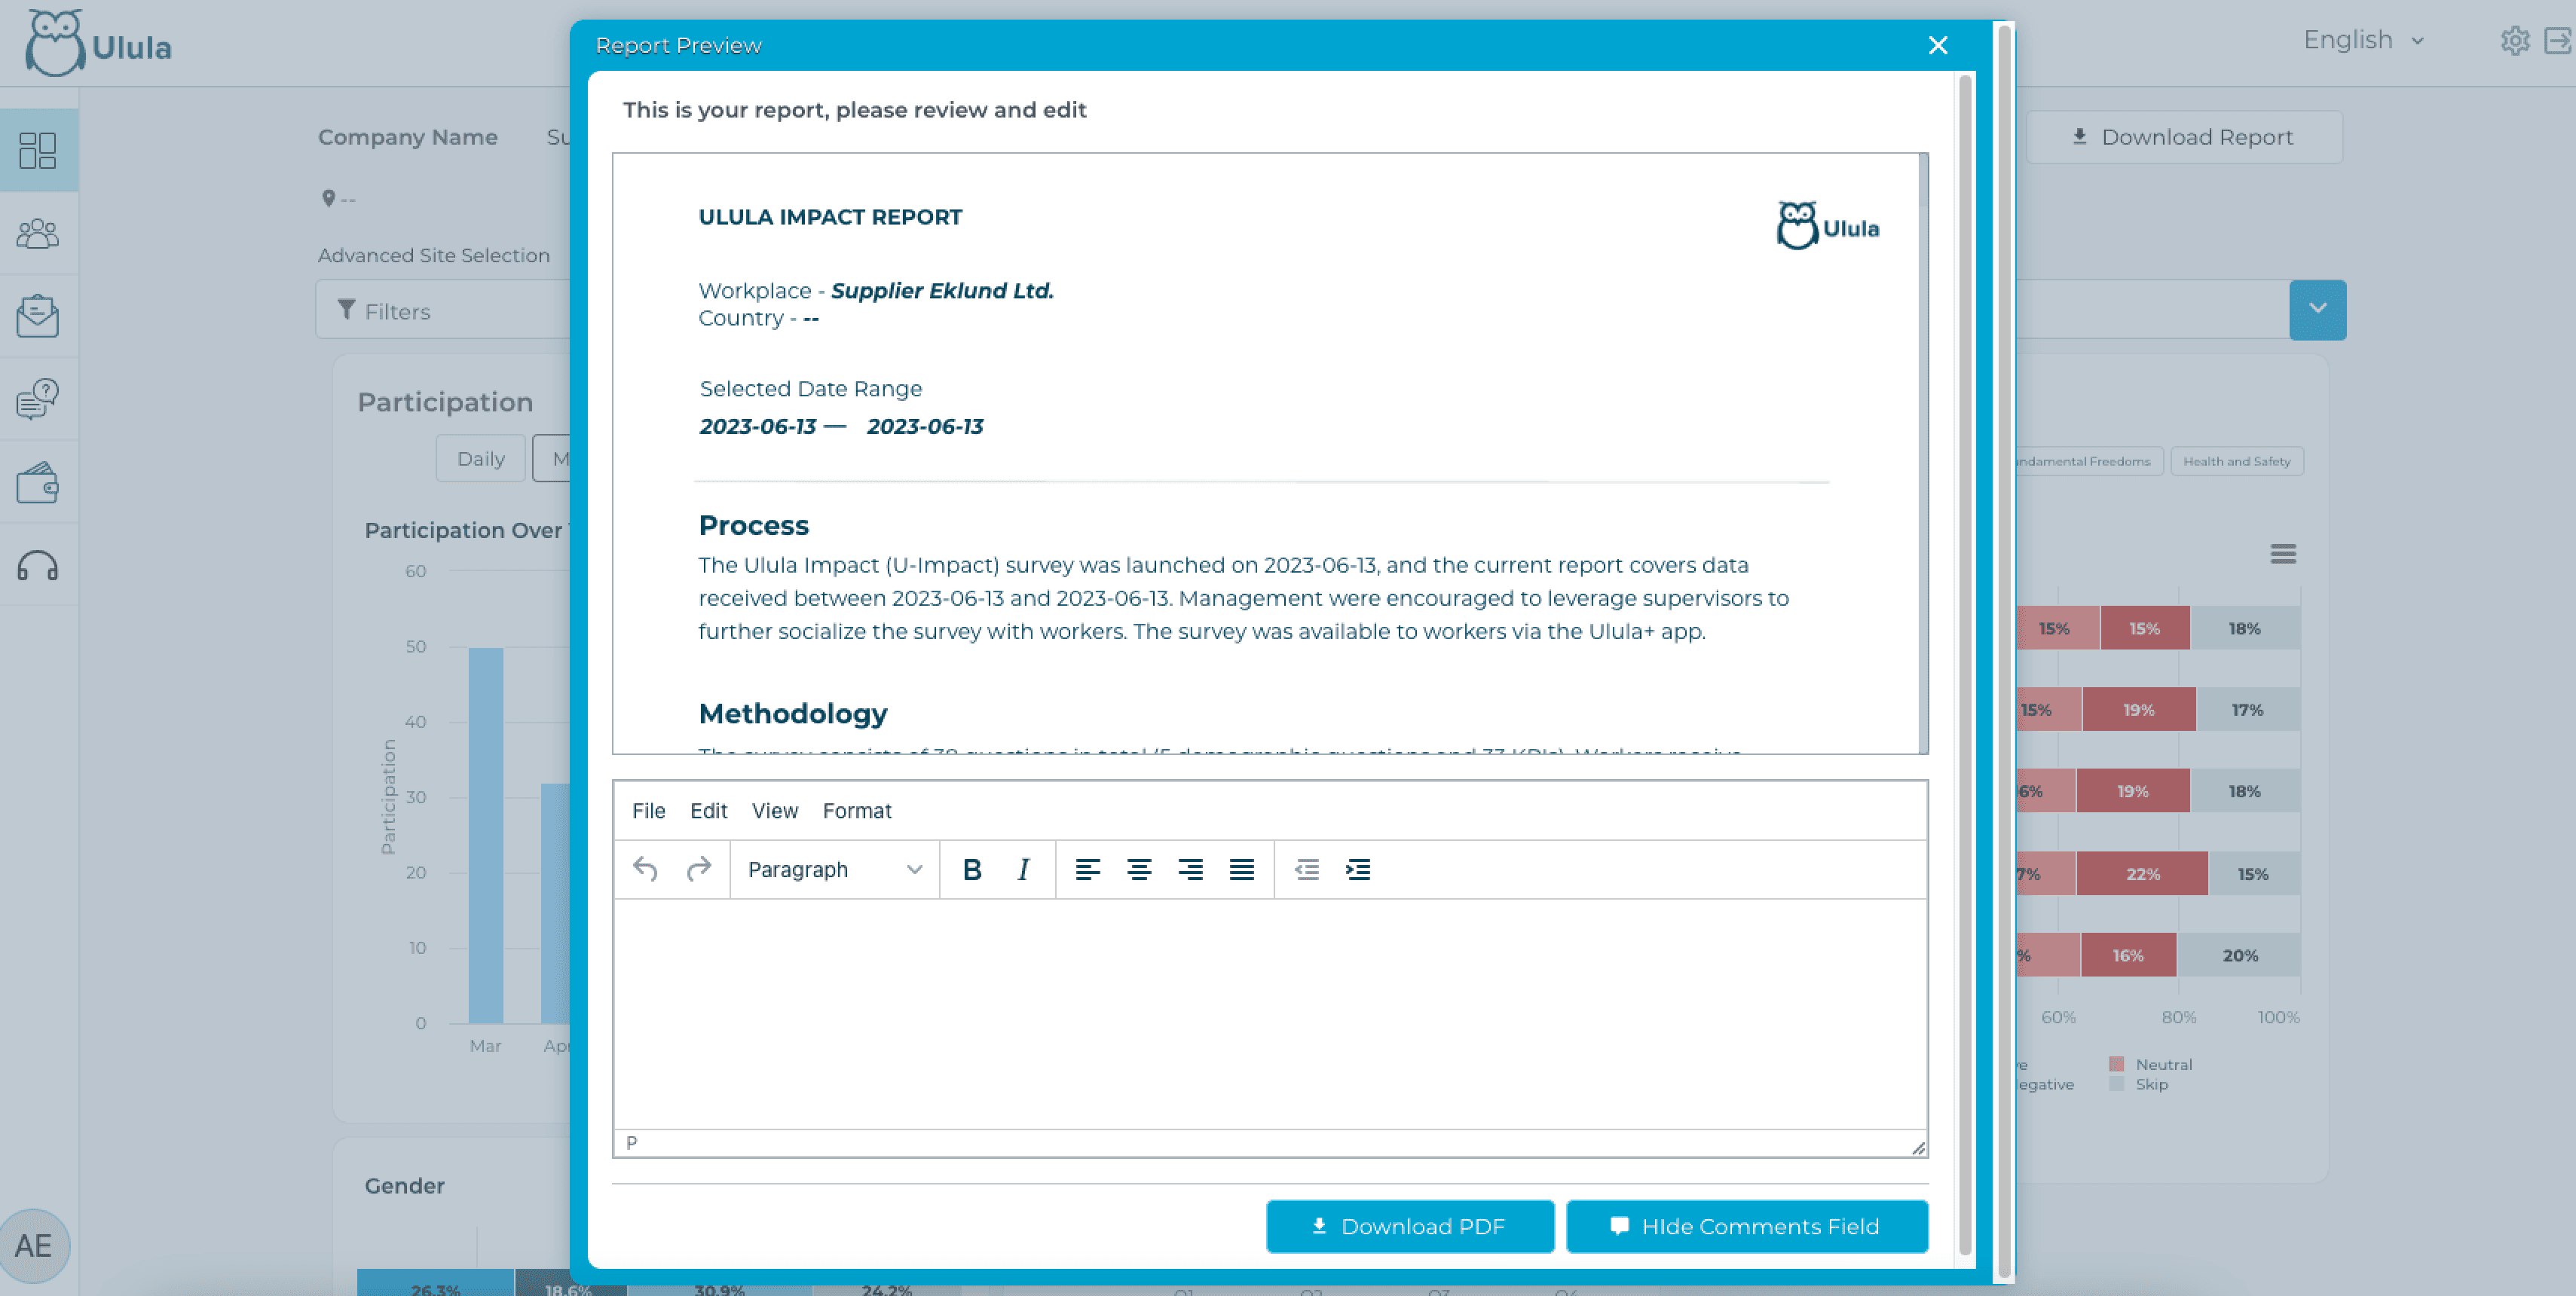Image resolution: width=2576 pixels, height=1296 pixels.
Task: Center align text in the editor
Action: 1138,869
